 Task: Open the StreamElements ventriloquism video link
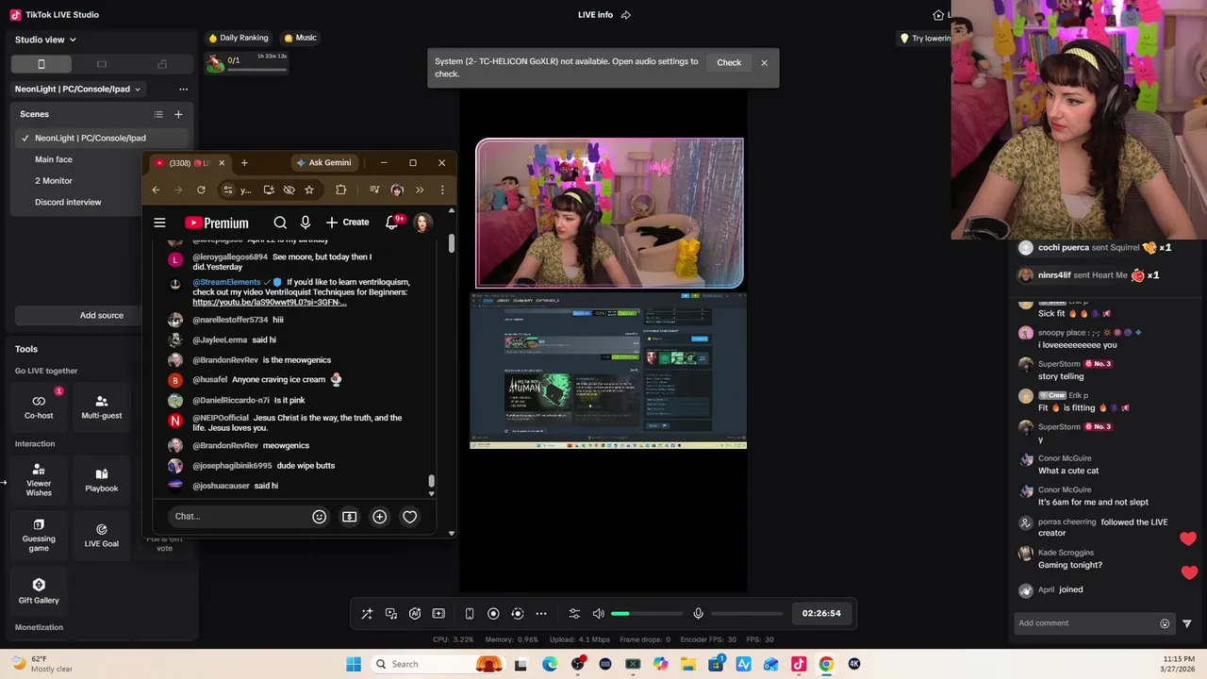(270, 303)
